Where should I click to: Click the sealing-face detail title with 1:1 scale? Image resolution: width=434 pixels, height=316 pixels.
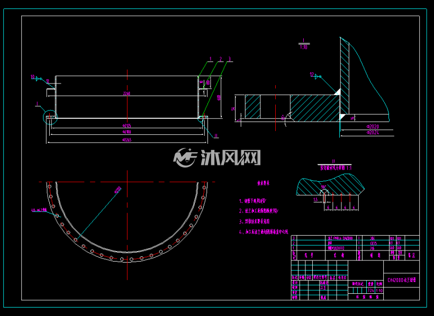336,168
